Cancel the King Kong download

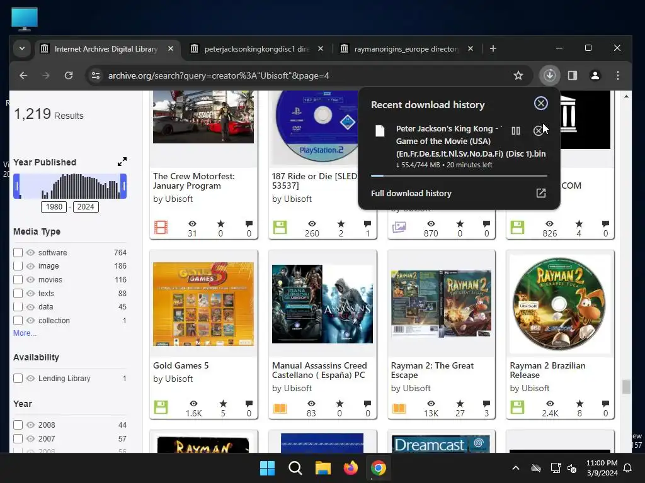[x=538, y=131]
